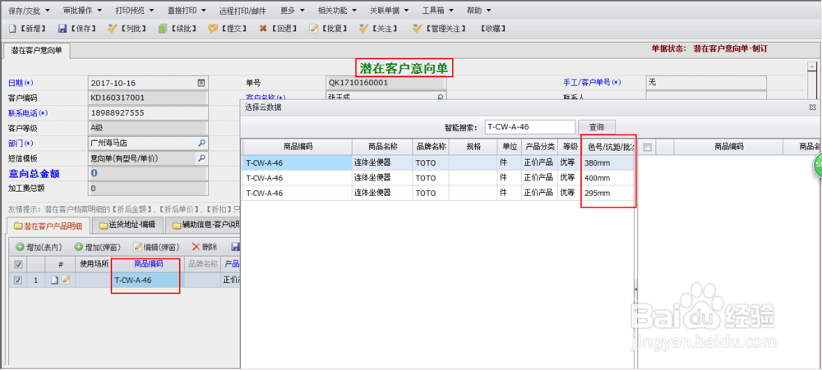Click 商品编码 column header in dialog left grid
Viewport: 822px width, 370px height.
click(298, 147)
